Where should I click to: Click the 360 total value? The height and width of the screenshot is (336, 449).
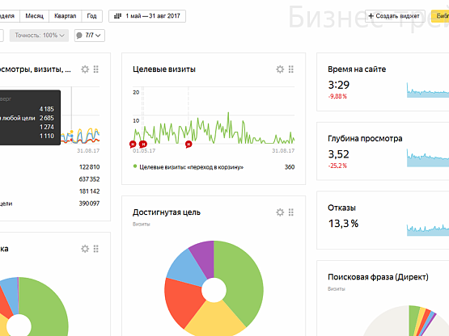coord(290,167)
